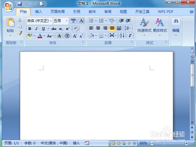Toggle Bold formatting
Viewport: 196px width, 147px height.
[x=30, y=29]
